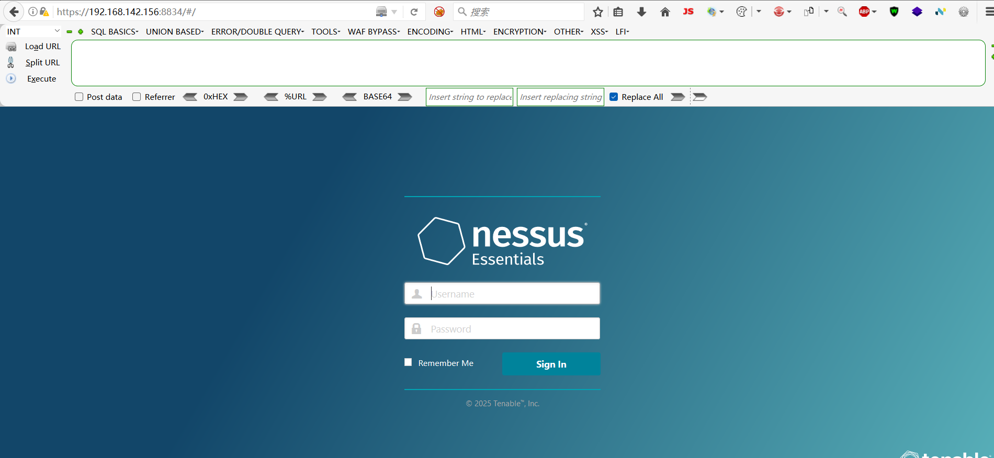Open the UNION BASED menu
The width and height of the screenshot is (994, 458).
(x=175, y=31)
